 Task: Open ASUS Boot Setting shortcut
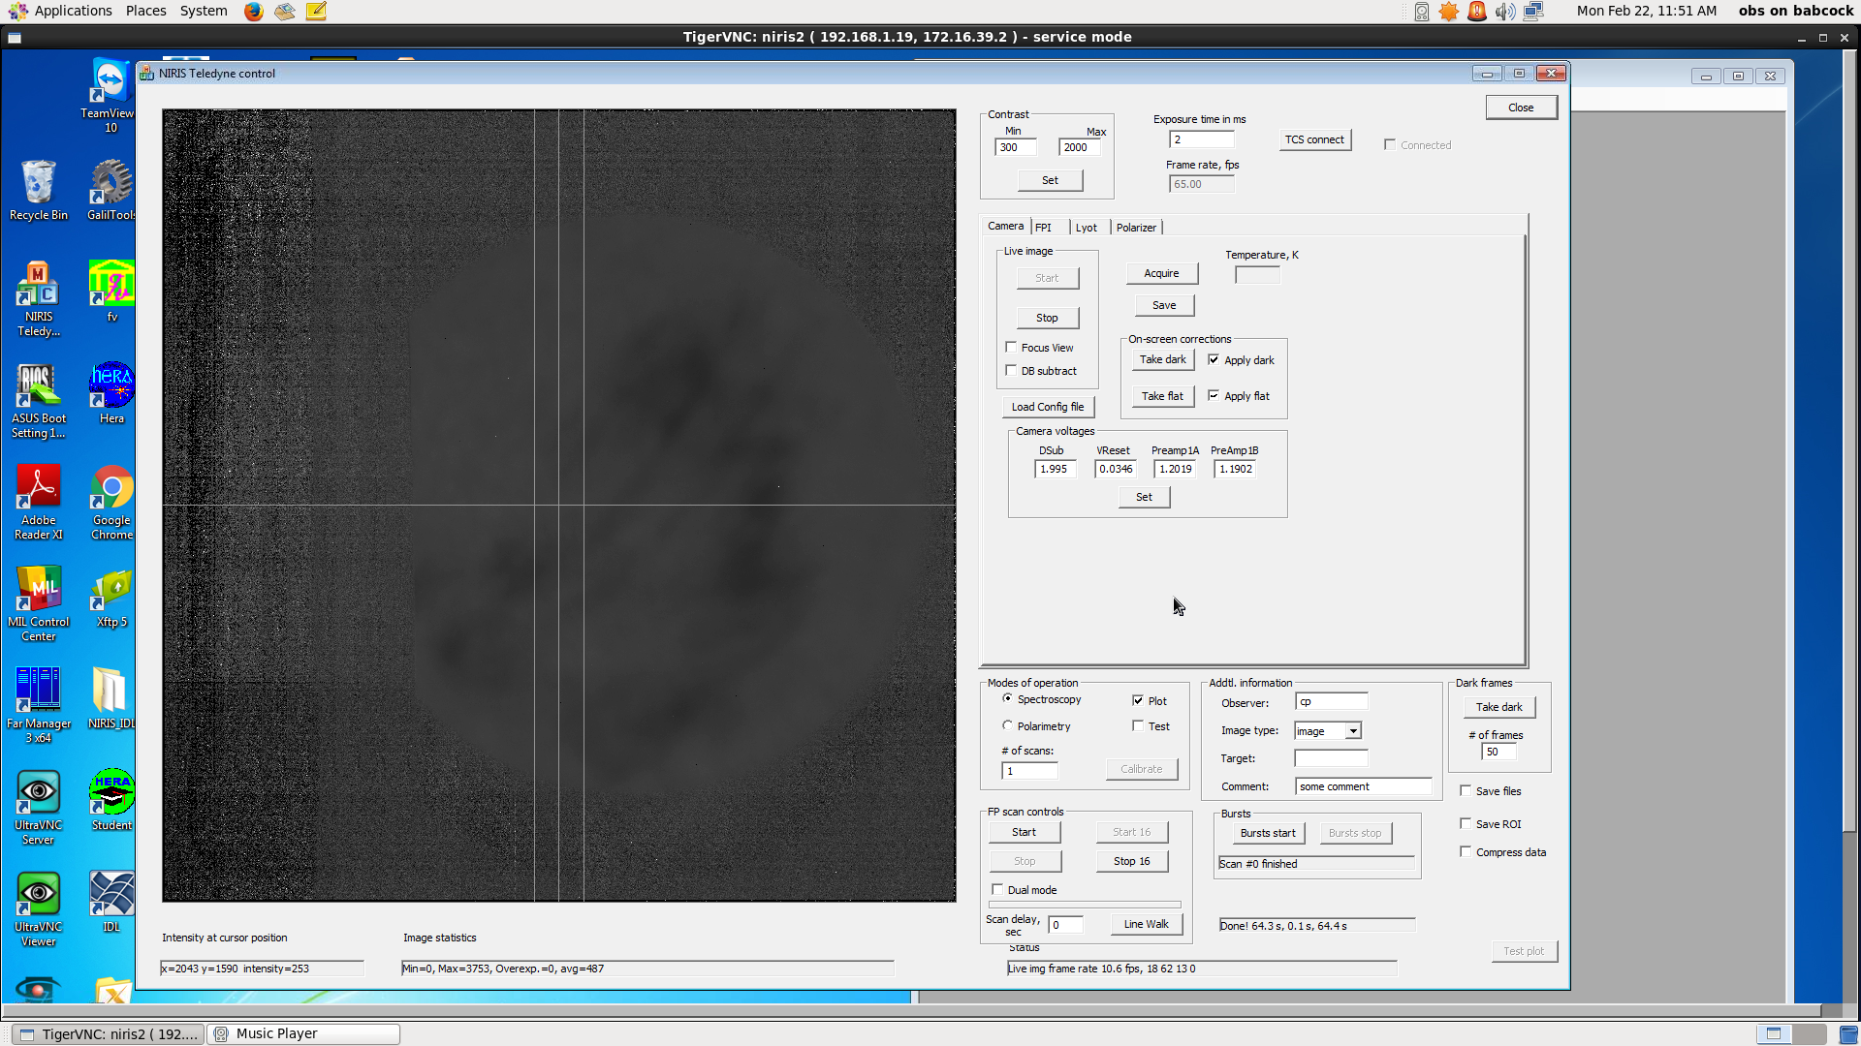[39, 401]
